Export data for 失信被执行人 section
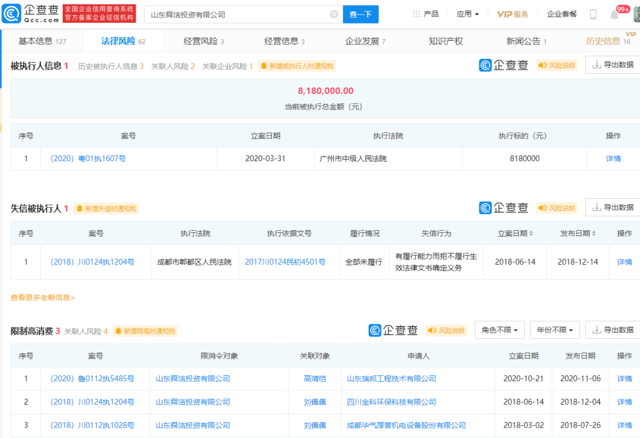This screenshot has width=640, height=438. [614, 207]
